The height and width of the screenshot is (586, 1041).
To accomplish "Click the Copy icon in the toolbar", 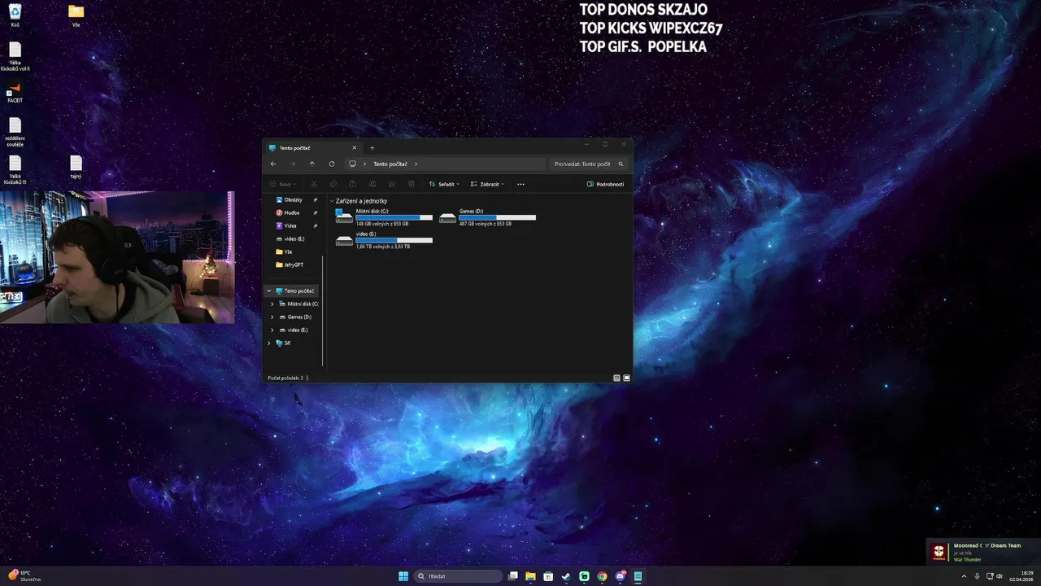I will click(333, 184).
